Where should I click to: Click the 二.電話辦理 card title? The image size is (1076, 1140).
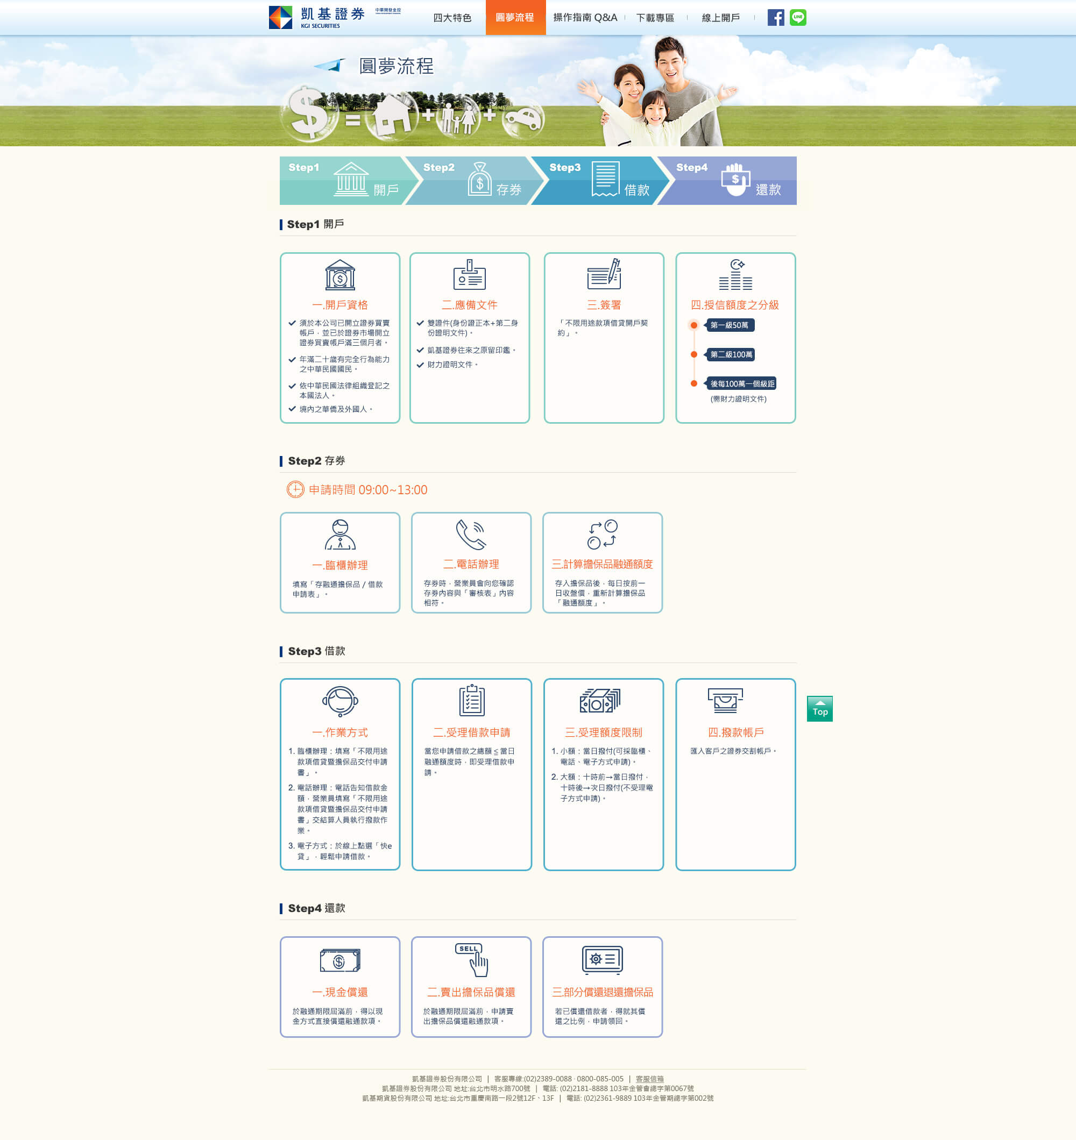click(x=471, y=564)
